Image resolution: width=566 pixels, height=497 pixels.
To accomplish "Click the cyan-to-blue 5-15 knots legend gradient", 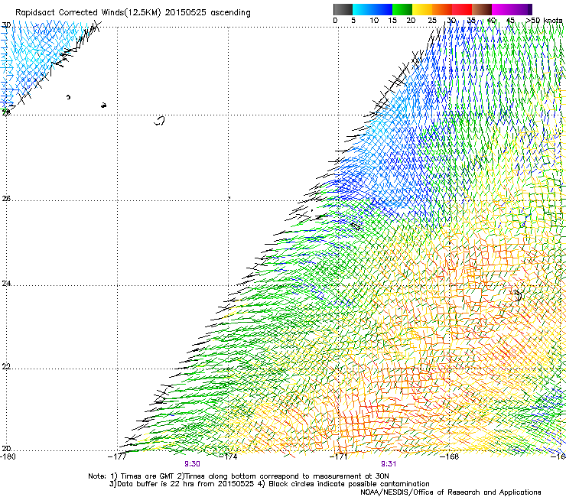I will pyautogui.click(x=372, y=9).
